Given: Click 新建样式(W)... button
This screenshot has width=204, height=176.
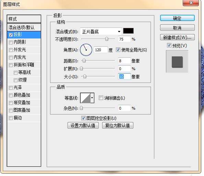Looking at the screenshot, I should click(x=177, y=37).
